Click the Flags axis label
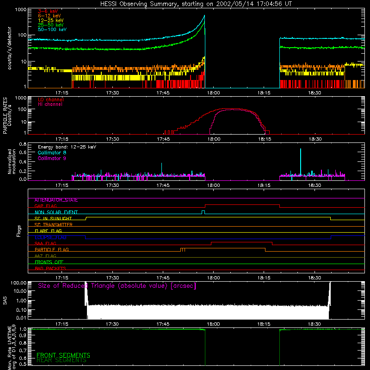This screenshot has height=370, width=370. point(18,231)
